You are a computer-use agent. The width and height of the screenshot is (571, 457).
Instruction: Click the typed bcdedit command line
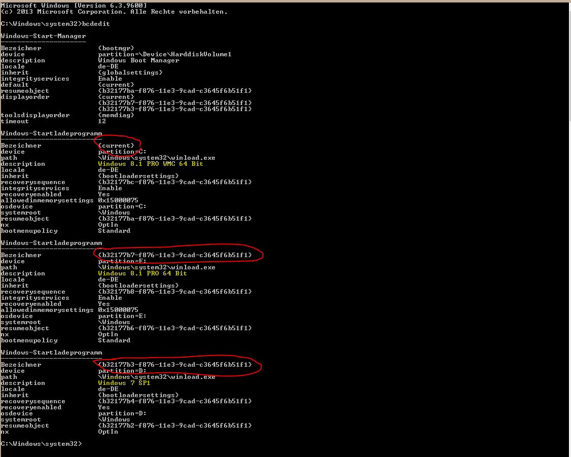click(55, 24)
